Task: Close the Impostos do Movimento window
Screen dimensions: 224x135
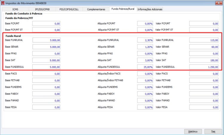Action: coord(219,3)
